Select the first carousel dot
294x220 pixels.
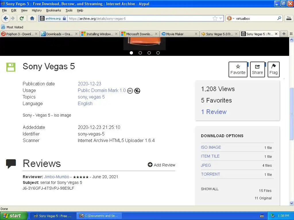tap(131, 53)
